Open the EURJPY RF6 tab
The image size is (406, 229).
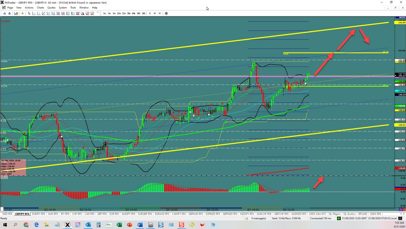click(x=38, y=214)
